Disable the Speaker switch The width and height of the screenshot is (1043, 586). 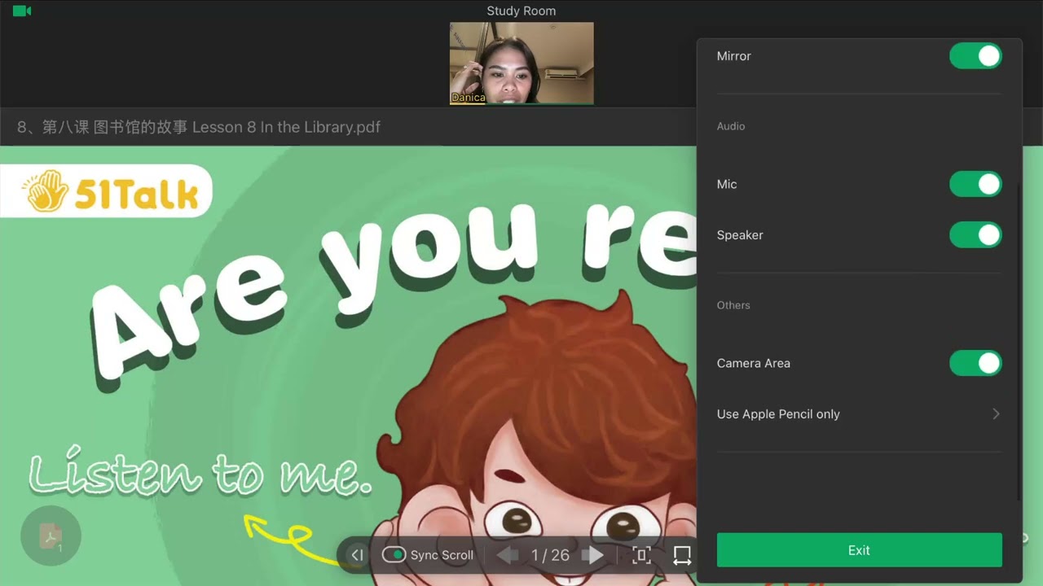pos(975,235)
